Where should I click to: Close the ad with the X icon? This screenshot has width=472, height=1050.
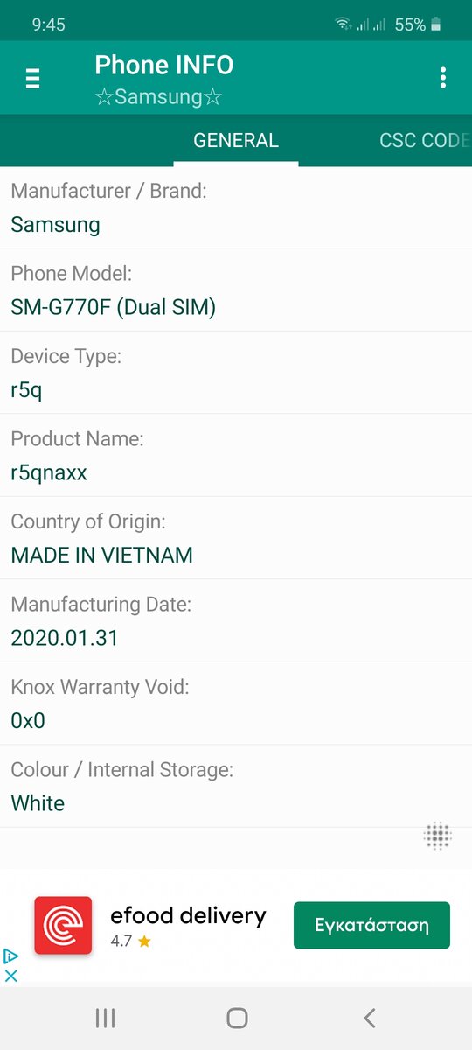pyautogui.click(x=11, y=975)
